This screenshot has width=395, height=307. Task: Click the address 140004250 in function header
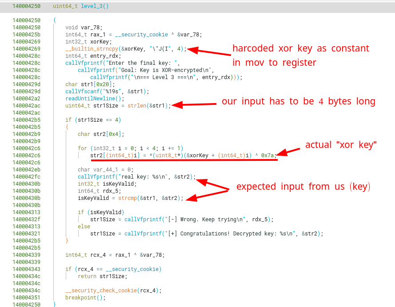point(26,7)
